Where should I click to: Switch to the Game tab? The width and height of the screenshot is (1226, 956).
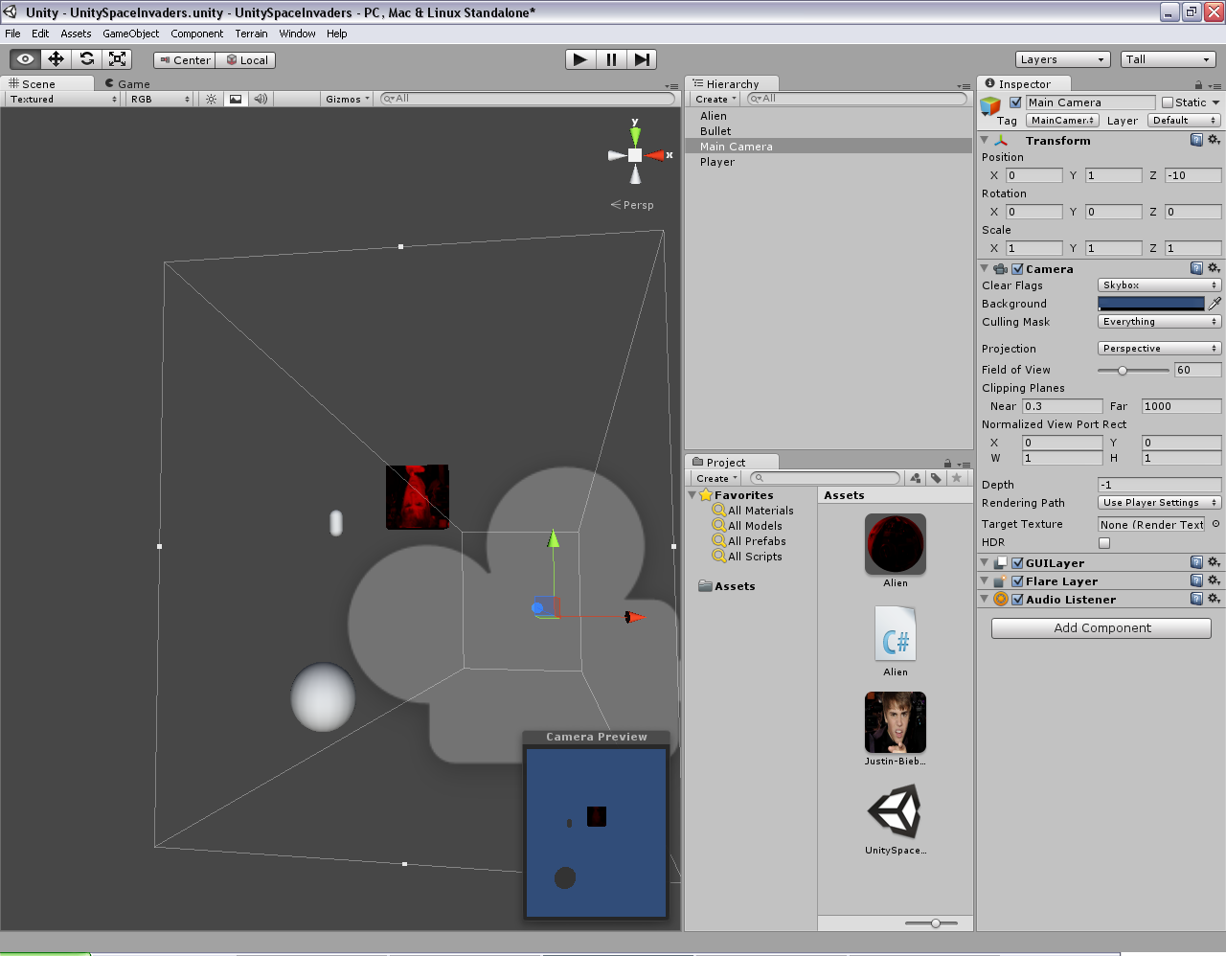[x=128, y=84]
